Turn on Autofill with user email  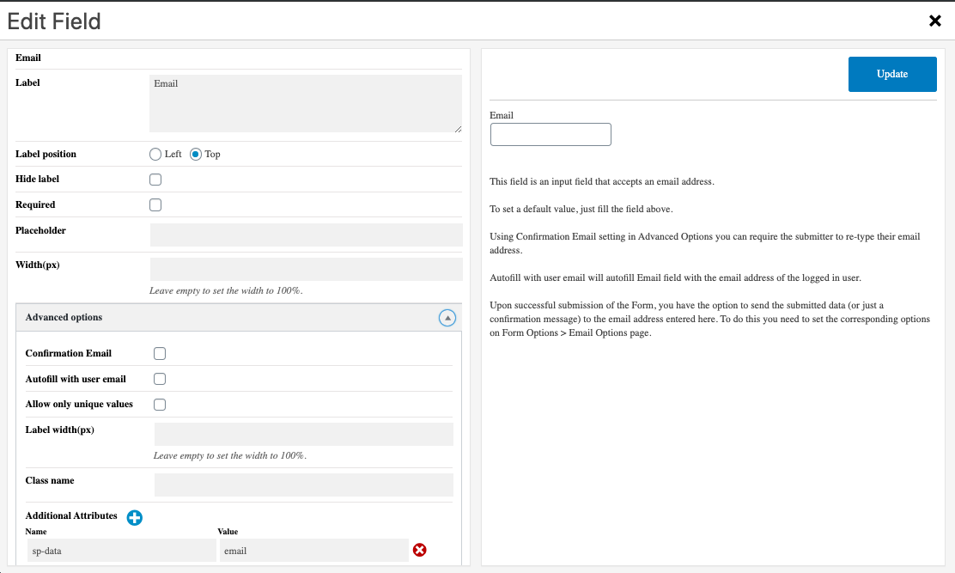(160, 379)
